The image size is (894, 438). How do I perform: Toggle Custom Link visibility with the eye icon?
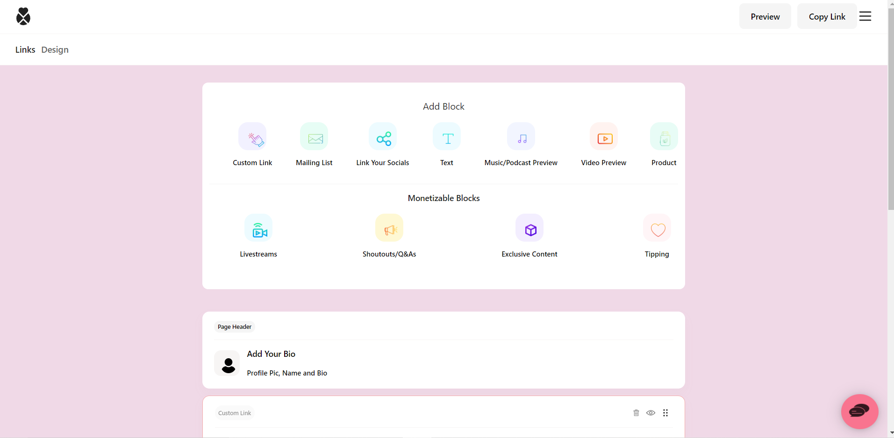[651, 413]
